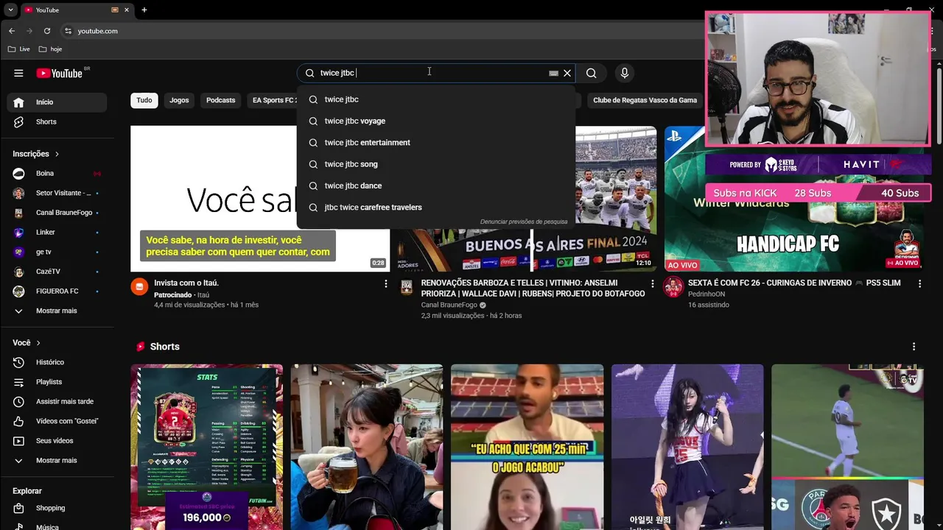Screen dimensions: 943x530
Task: Select the Tudo filter chip
Action: pyautogui.click(x=144, y=100)
